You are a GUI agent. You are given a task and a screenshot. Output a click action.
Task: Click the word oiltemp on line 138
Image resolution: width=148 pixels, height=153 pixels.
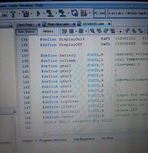[68, 61]
